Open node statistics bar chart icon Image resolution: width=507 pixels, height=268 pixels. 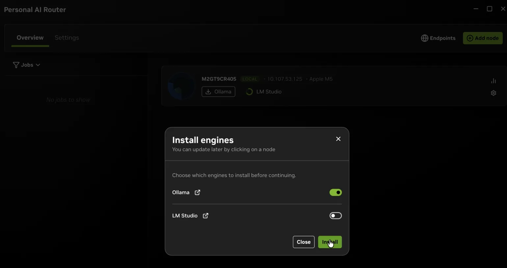(494, 81)
